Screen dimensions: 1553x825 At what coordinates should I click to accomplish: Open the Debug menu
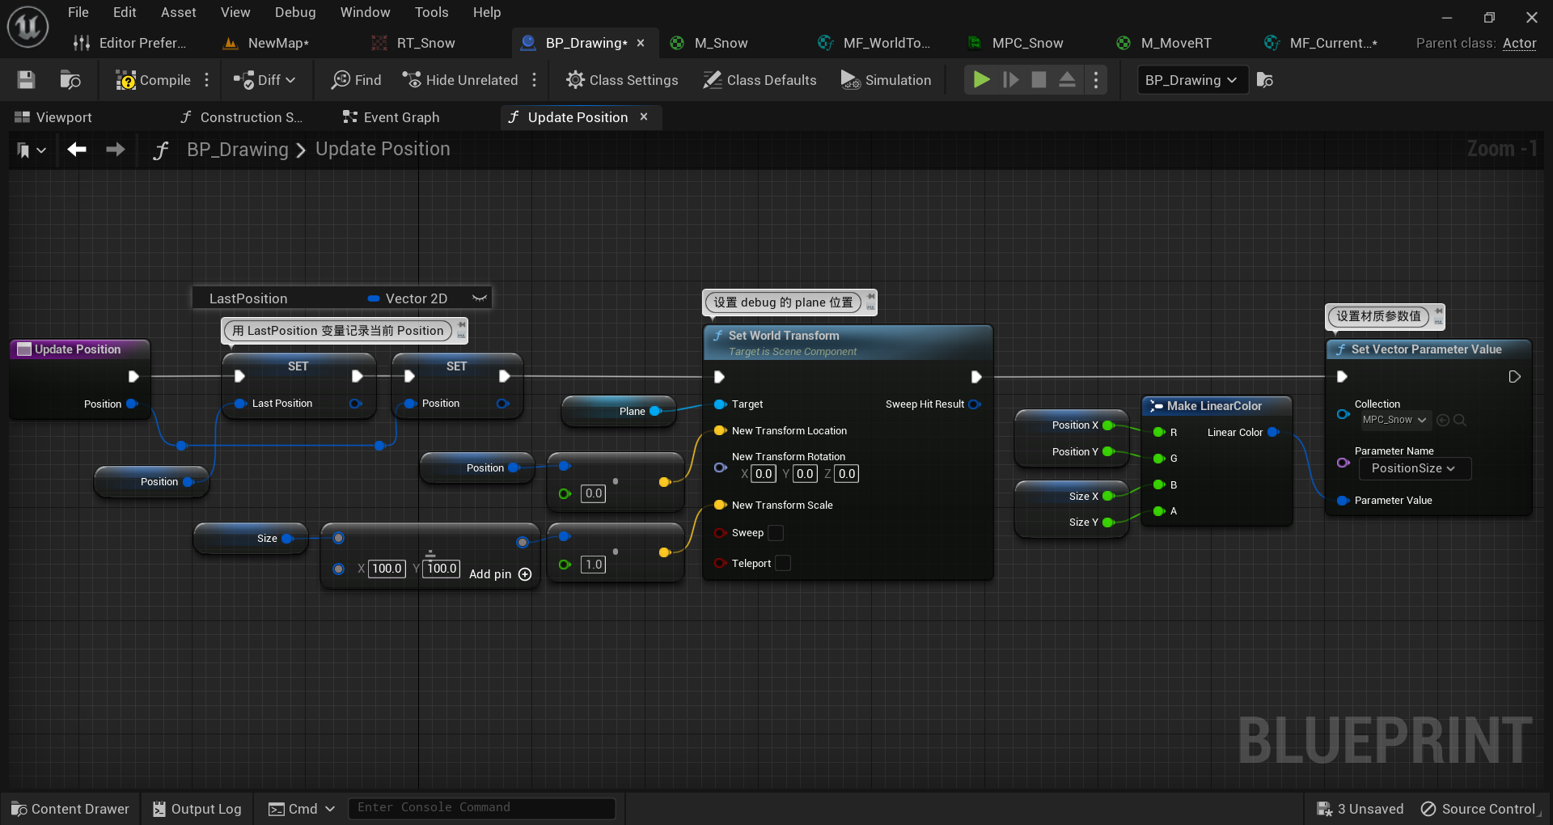coord(295,12)
